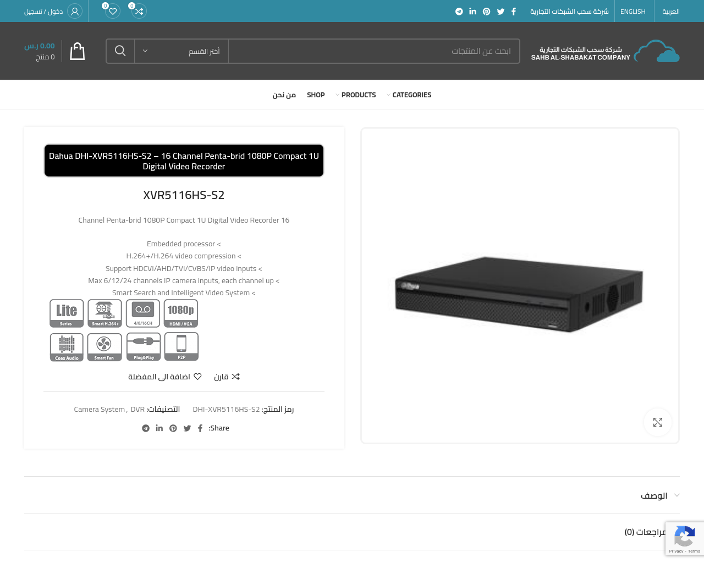Image resolution: width=704 pixels, height=563 pixels.
Task: Click the ابحث عن المنتجات search field
Action: click(374, 51)
